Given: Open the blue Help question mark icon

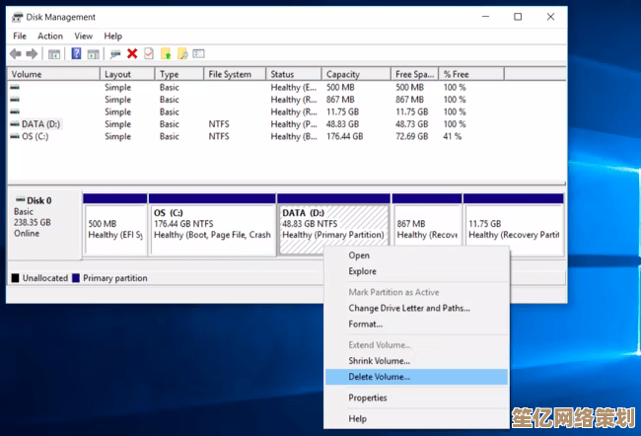Looking at the screenshot, I should point(76,53).
